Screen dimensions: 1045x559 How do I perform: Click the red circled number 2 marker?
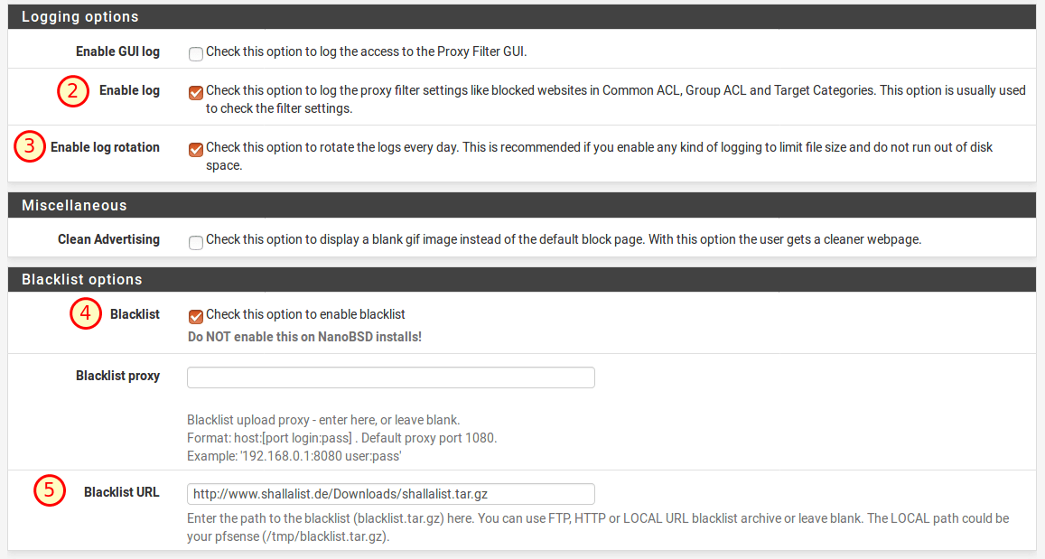coord(74,90)
